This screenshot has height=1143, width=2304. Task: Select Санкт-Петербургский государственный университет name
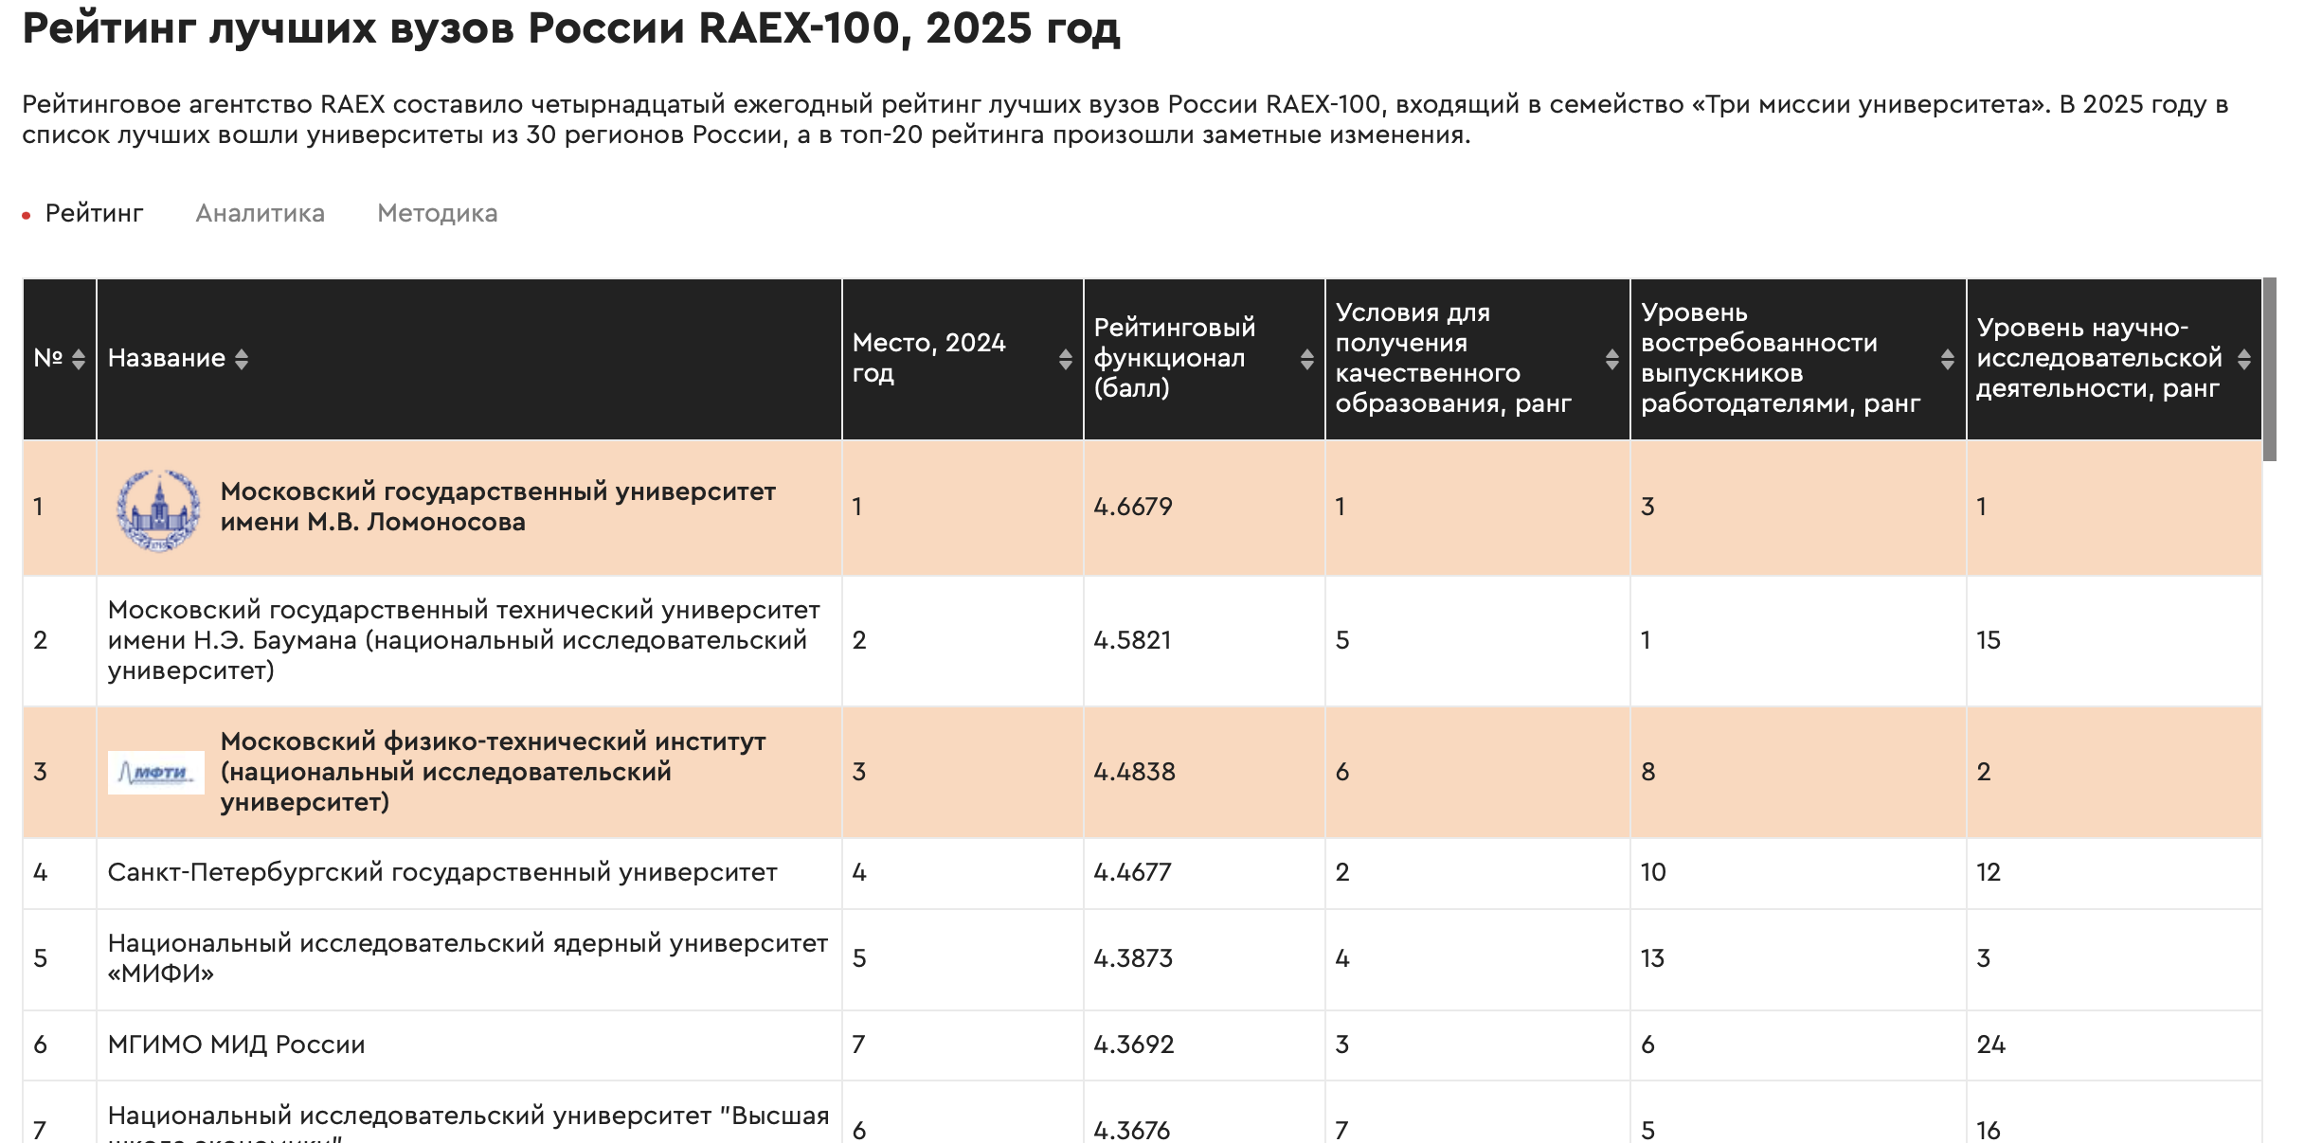tap(442, 872)
